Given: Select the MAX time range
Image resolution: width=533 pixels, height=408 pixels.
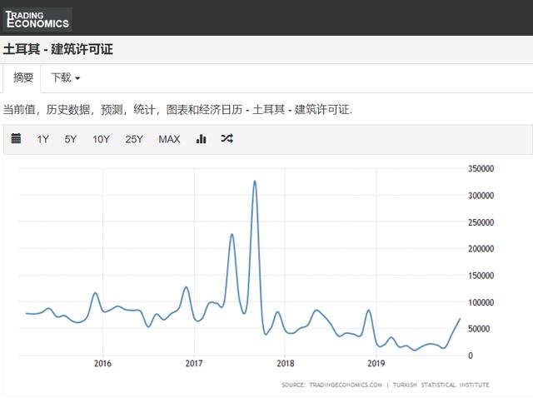Looking at the screenshot, I should (x=169, y=139).
